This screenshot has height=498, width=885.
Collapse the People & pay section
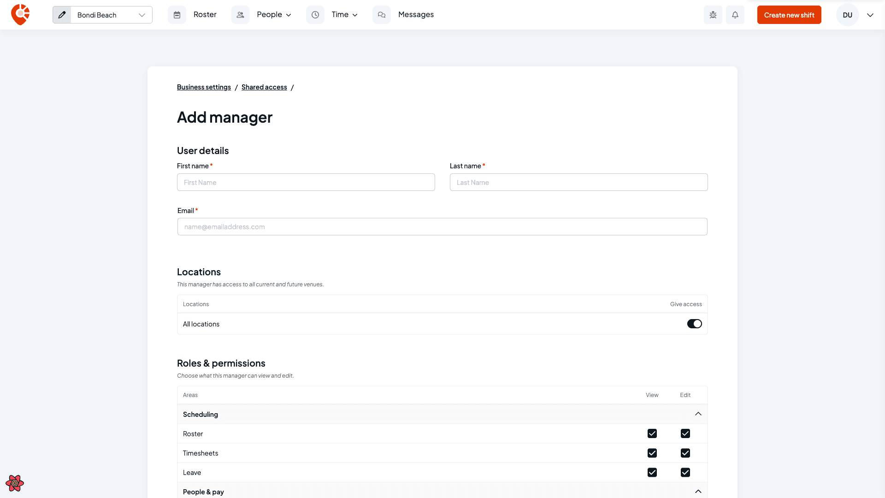698,492
